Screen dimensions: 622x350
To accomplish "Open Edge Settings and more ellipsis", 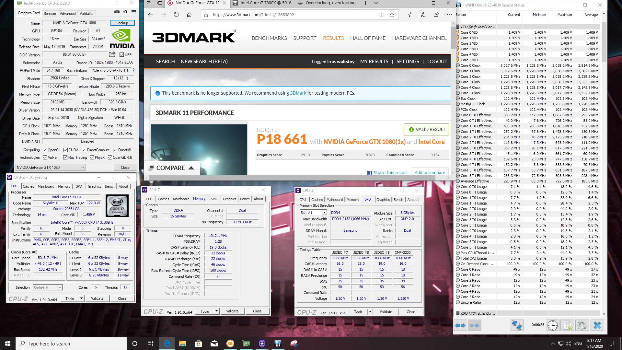I will [449, 15].
